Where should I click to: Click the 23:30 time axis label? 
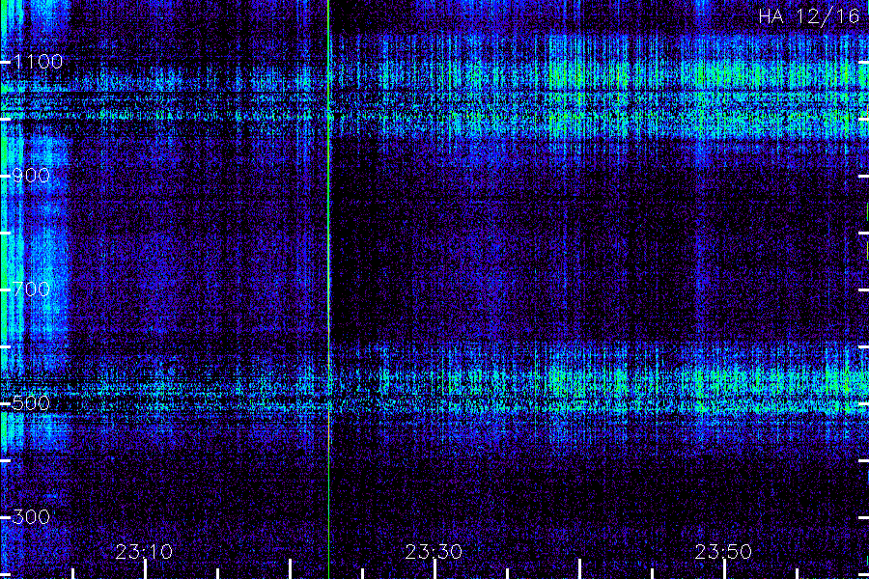click(x=434, y=551)
